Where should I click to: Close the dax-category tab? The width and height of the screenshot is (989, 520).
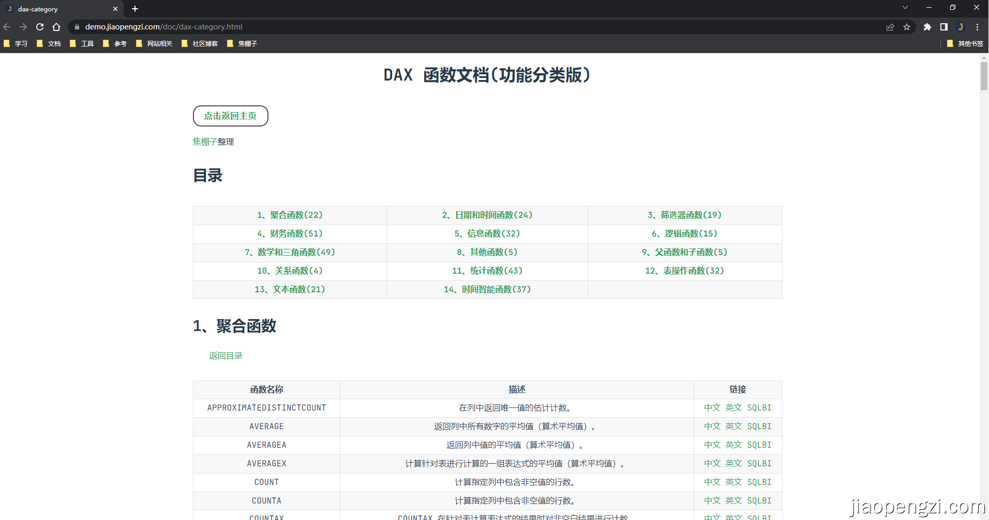(115, 9)
